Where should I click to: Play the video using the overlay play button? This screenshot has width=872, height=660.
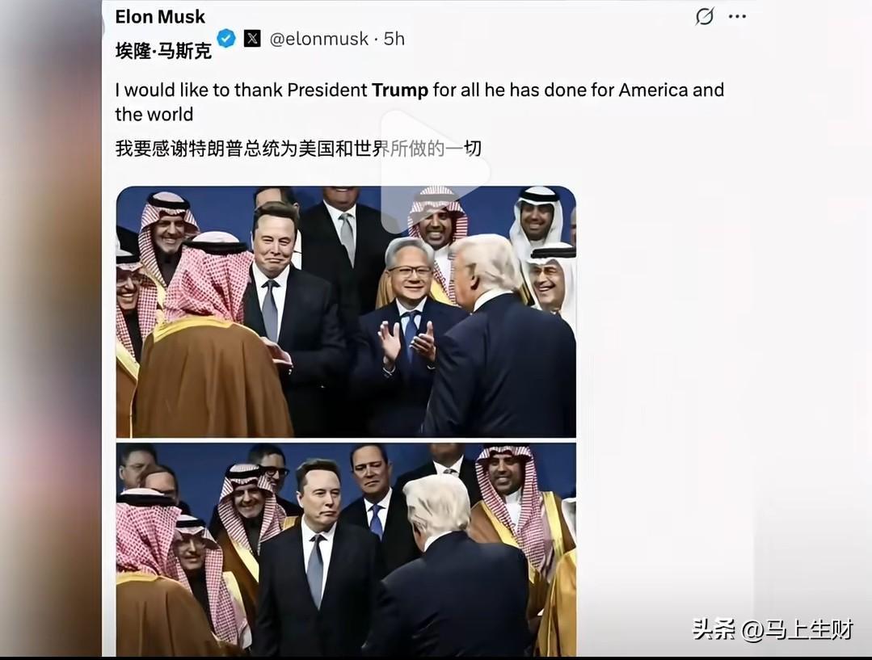point(436,172)
